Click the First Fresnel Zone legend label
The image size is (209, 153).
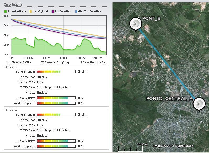pos(63,12)
